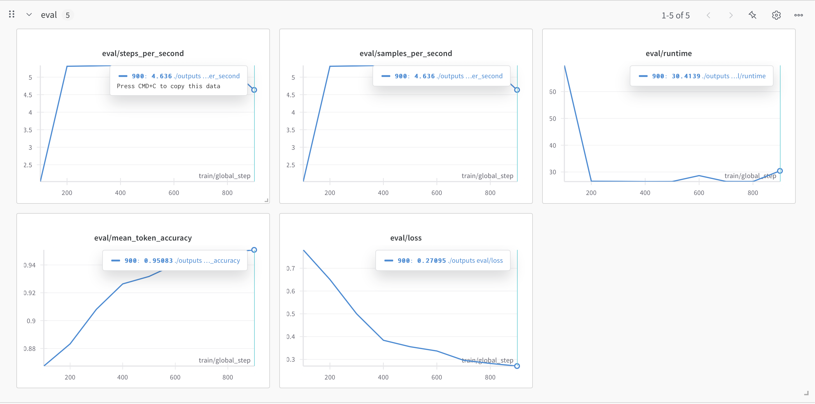Image resolution: width=815 pixels, height=404 pixels.
Task: Click steps_per_second panel resize corner
Action: (x=266, y=201)
